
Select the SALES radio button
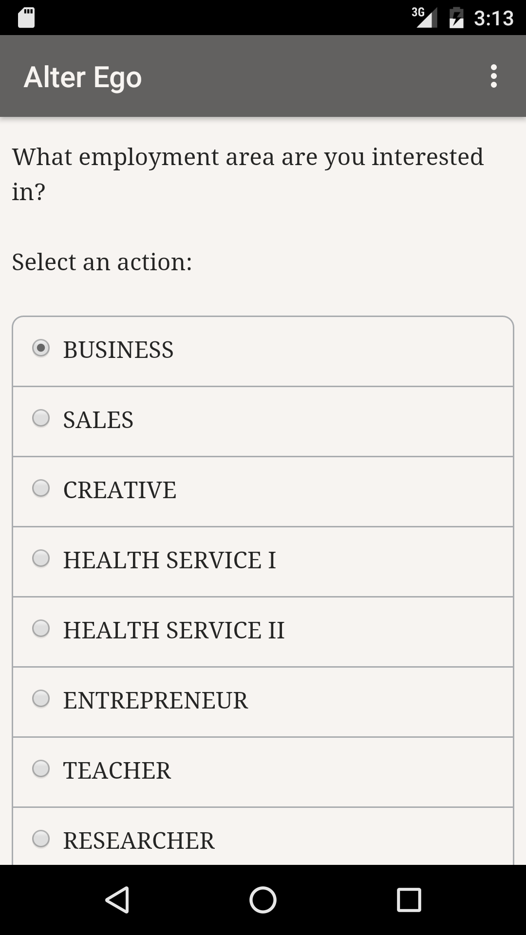pos(41,418)
